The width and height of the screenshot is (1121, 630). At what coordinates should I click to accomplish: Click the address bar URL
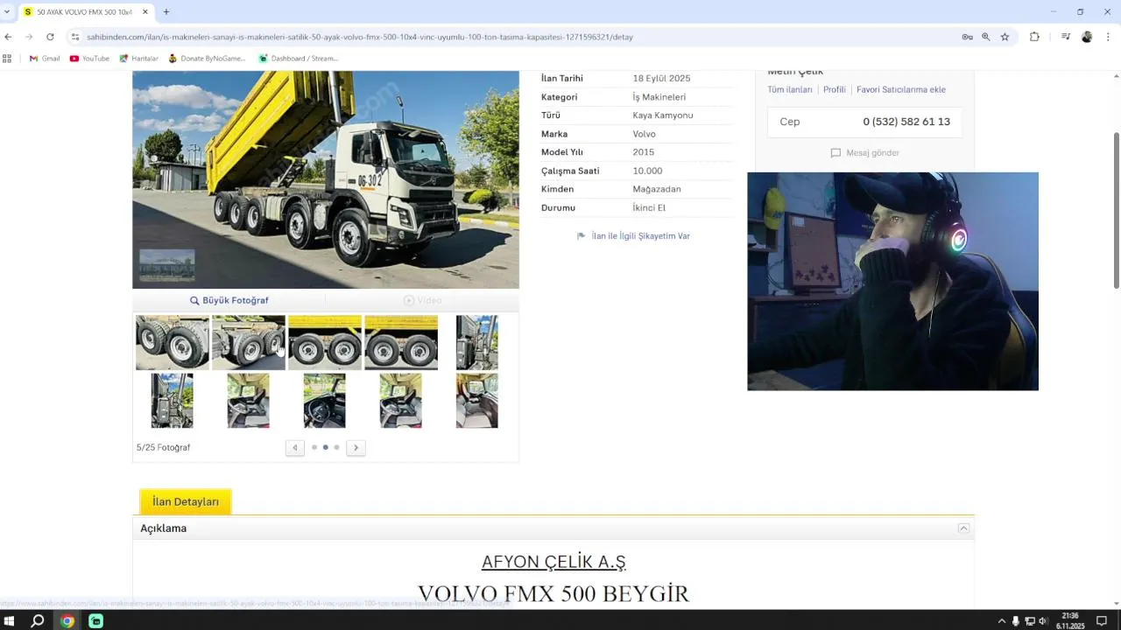tap(359, 37)
